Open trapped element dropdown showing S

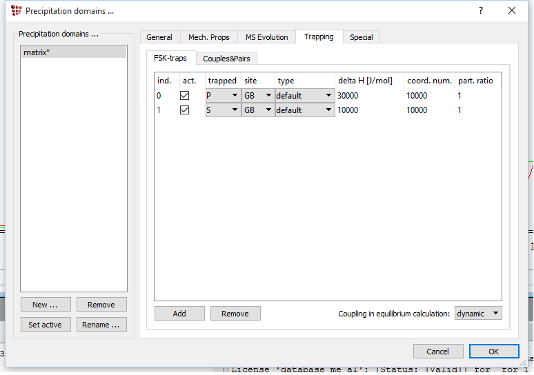(223, 110)
